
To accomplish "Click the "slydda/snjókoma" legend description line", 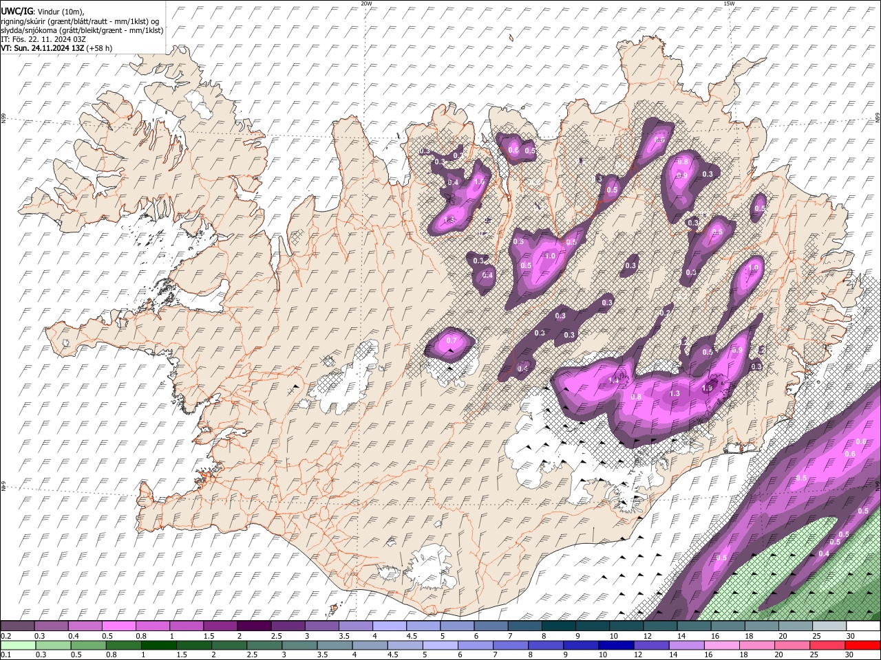I will coord(82,30).
